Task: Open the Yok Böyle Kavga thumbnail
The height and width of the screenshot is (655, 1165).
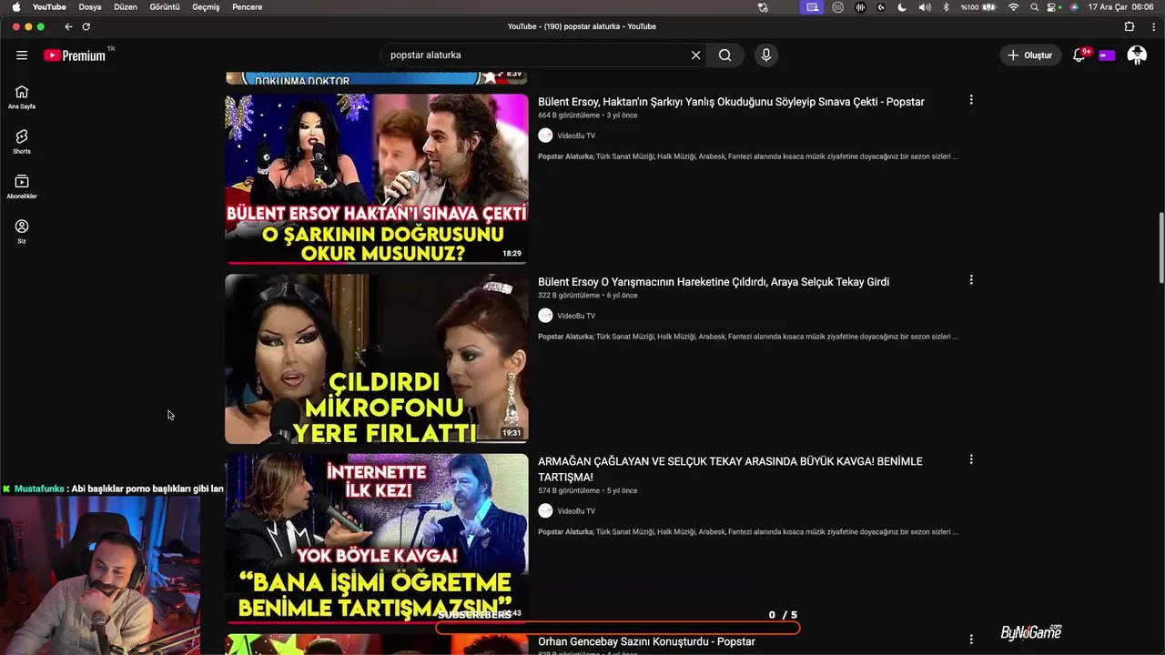Action: [377, 539]
